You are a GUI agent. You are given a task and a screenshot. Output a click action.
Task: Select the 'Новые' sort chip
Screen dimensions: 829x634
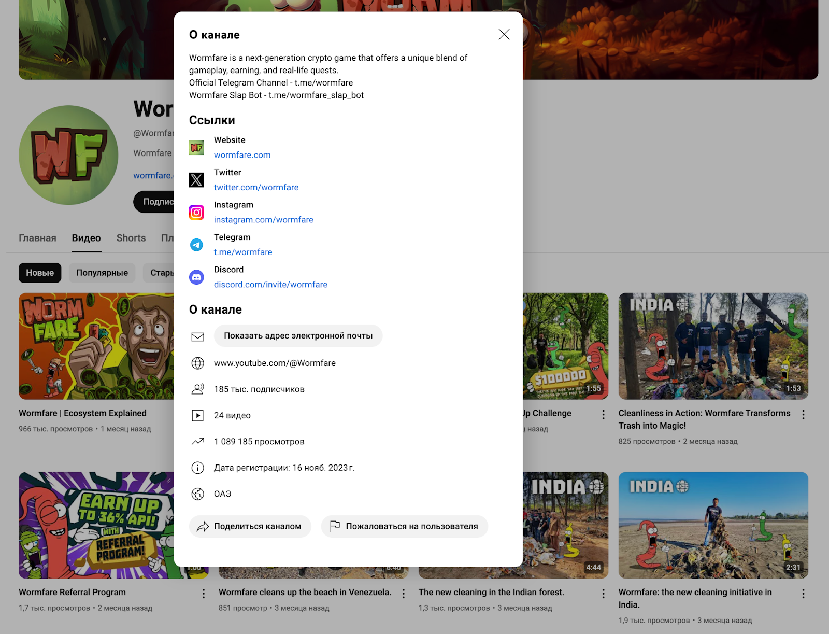point(40,273)
